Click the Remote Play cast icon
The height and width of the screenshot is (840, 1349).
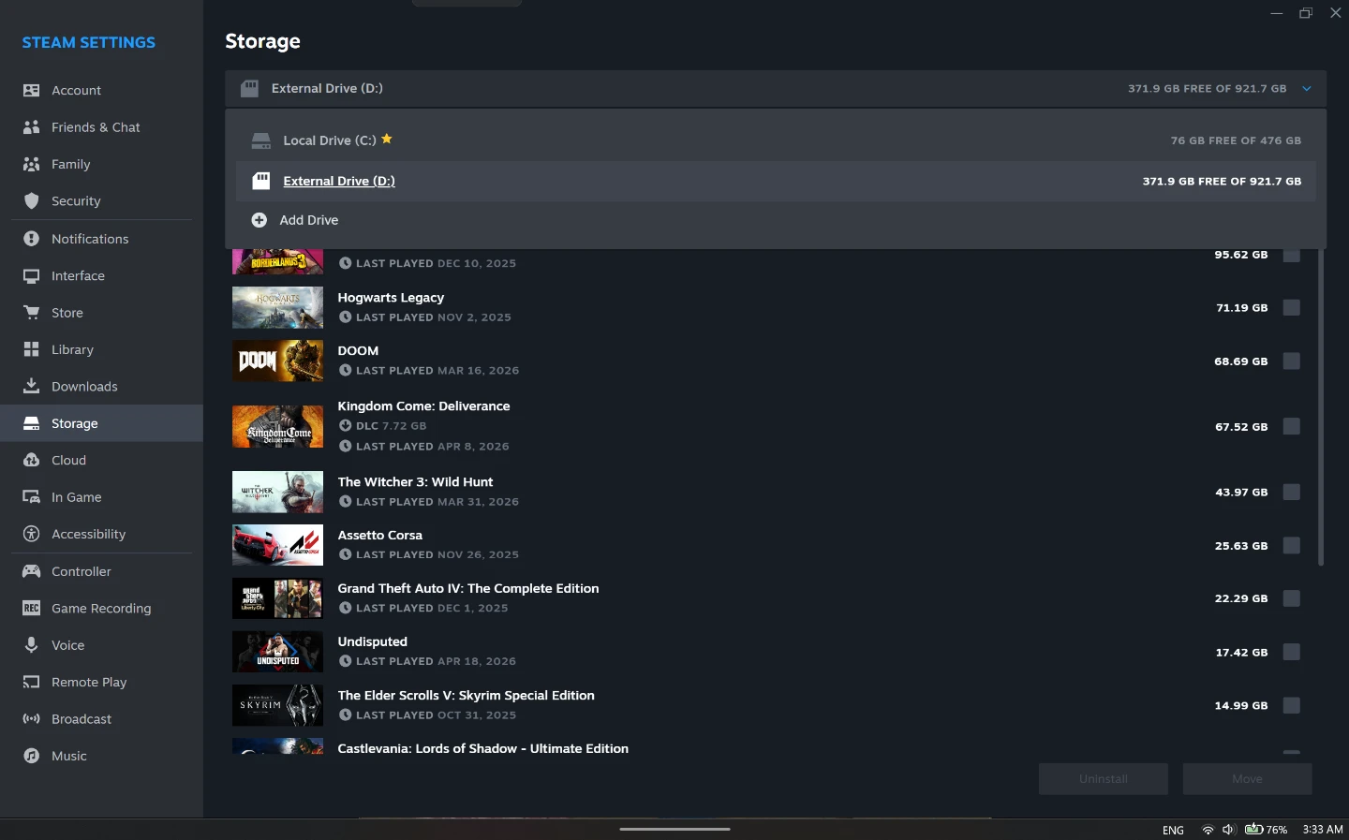tap(31, 683)
